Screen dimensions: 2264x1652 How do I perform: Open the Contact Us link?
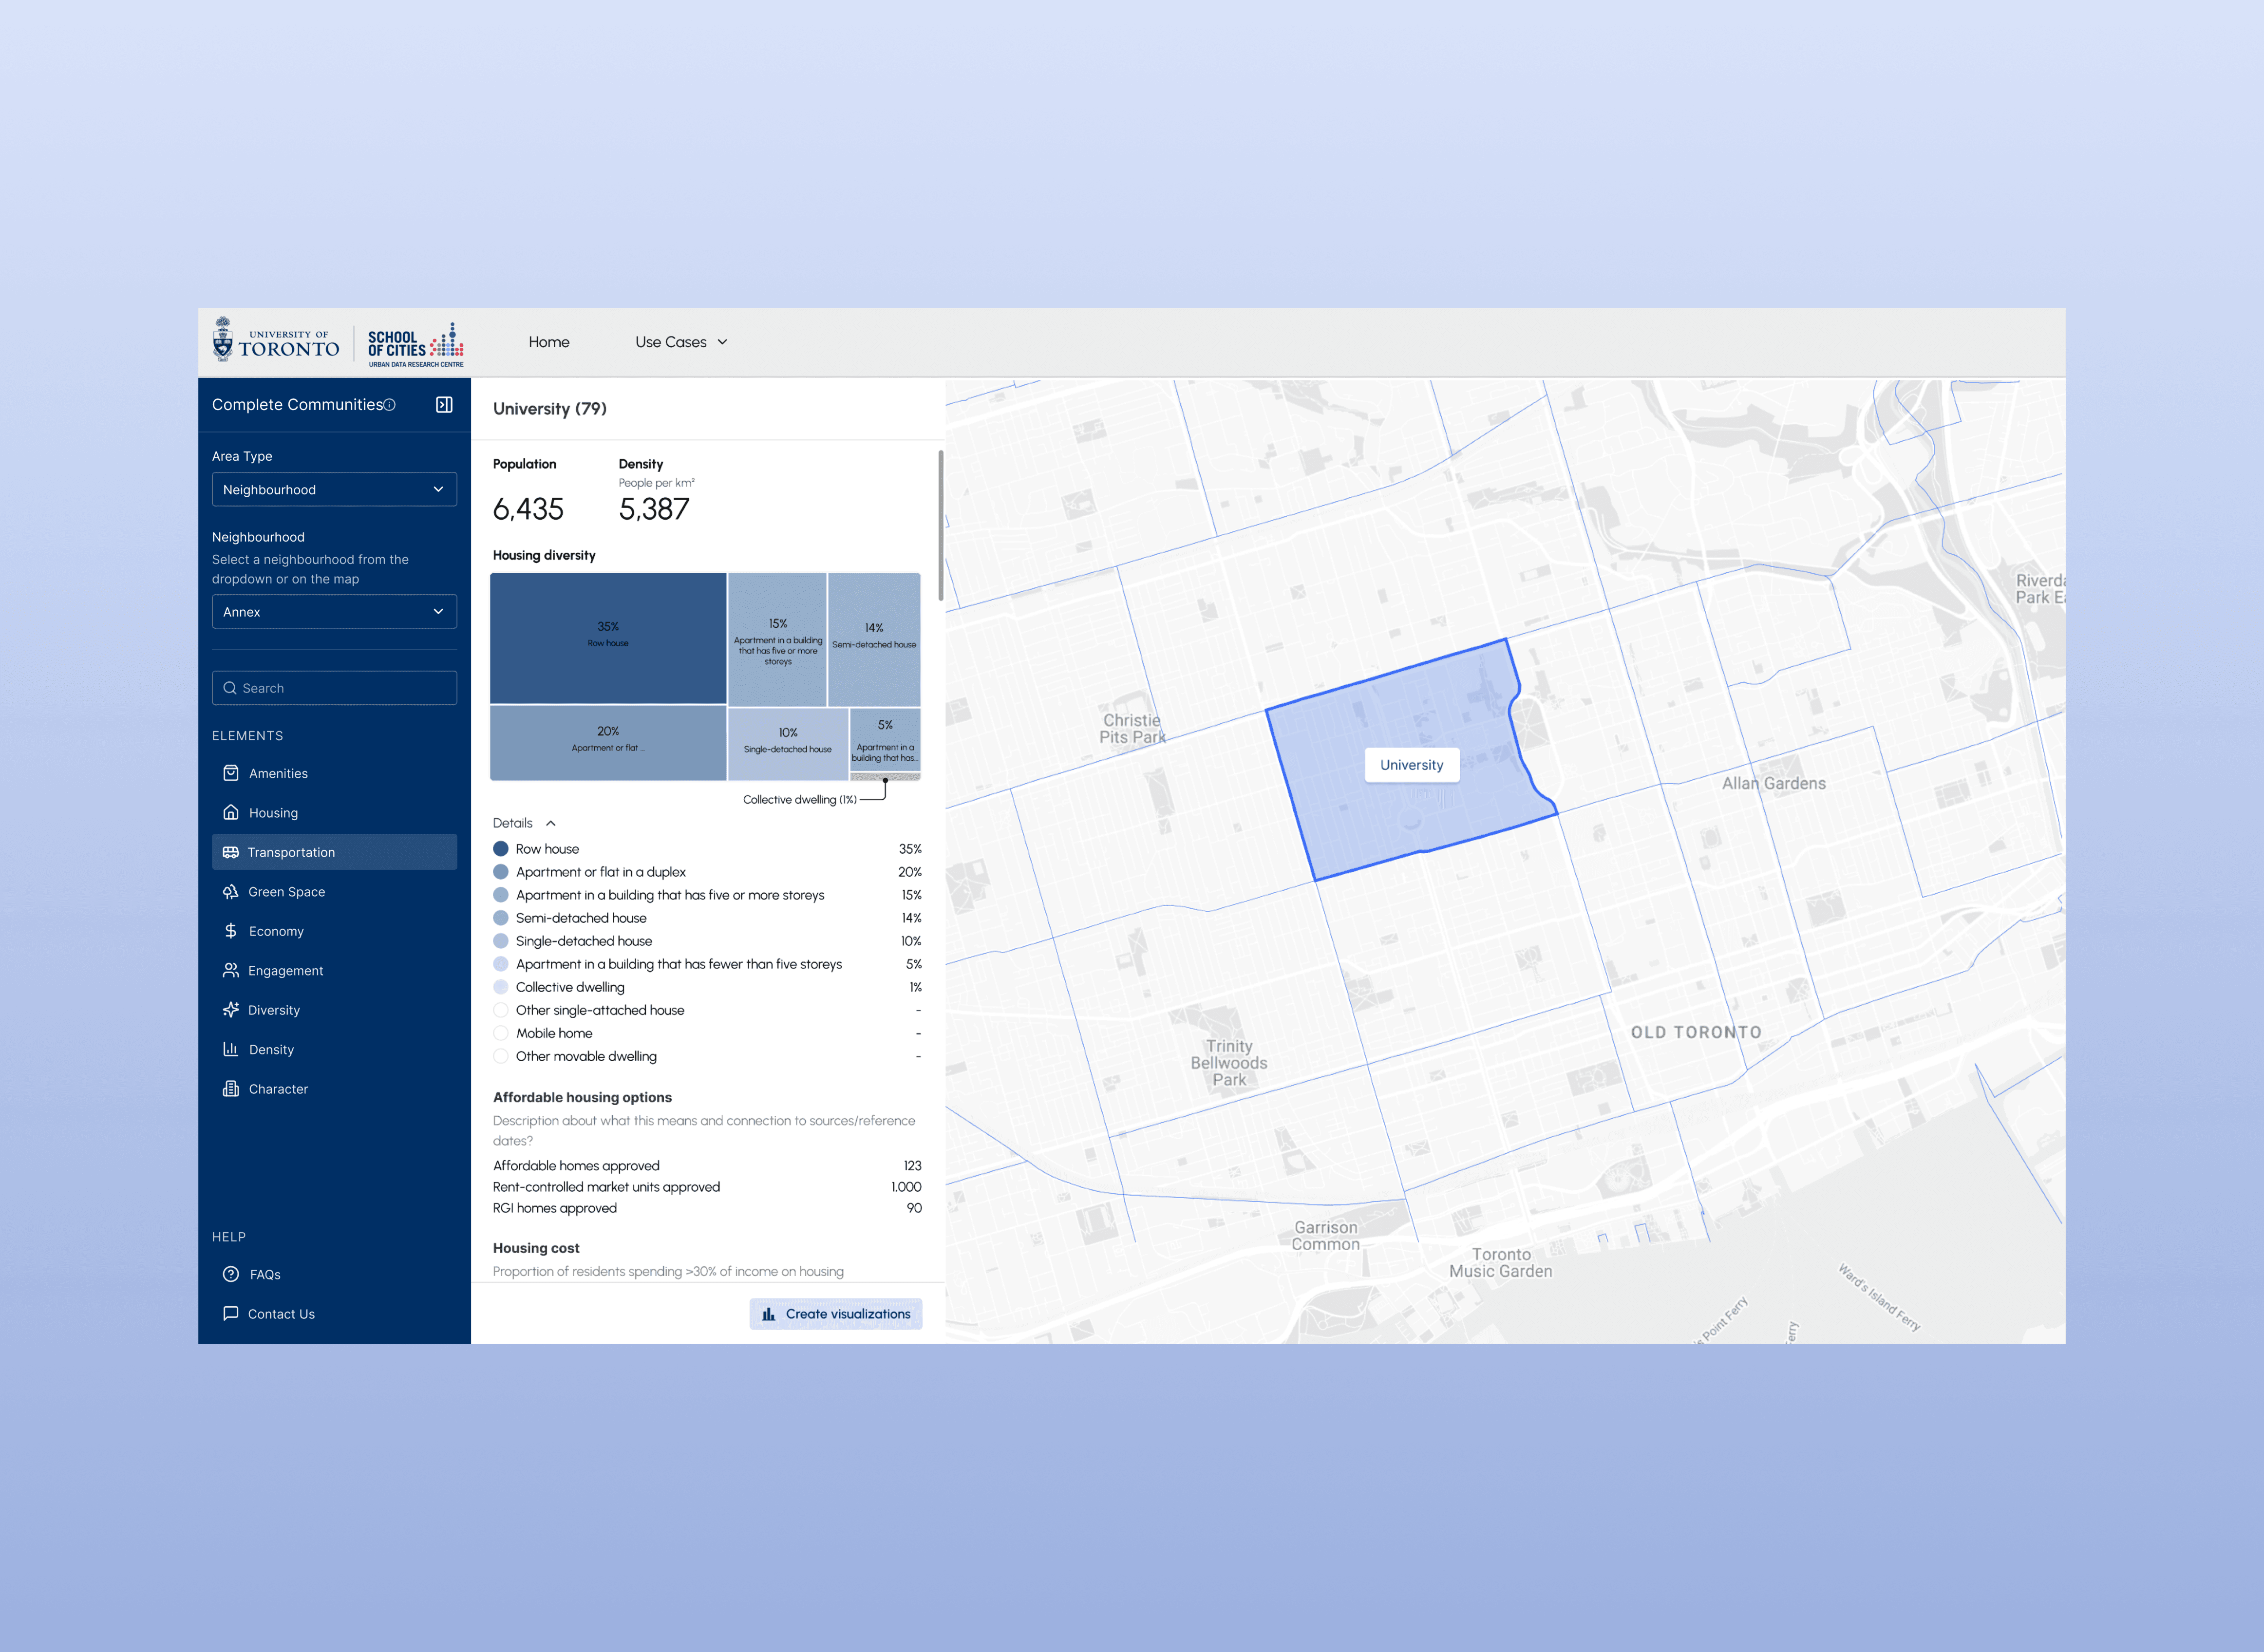[x=281, y=1314]
